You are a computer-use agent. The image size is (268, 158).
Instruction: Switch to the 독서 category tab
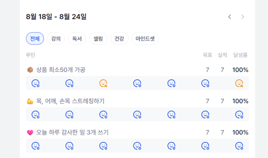77,38
